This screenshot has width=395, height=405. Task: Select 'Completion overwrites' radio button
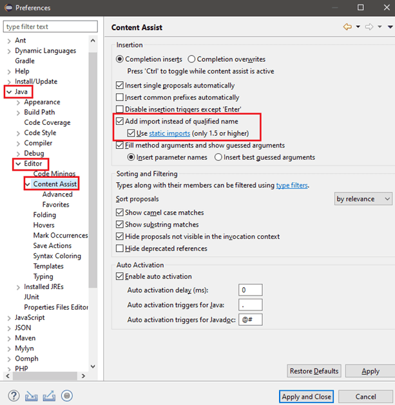click(191, 59)
